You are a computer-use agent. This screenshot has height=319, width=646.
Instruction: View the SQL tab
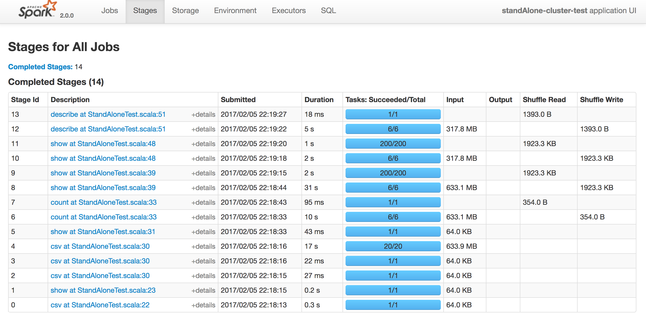click(x=328, y=11)
